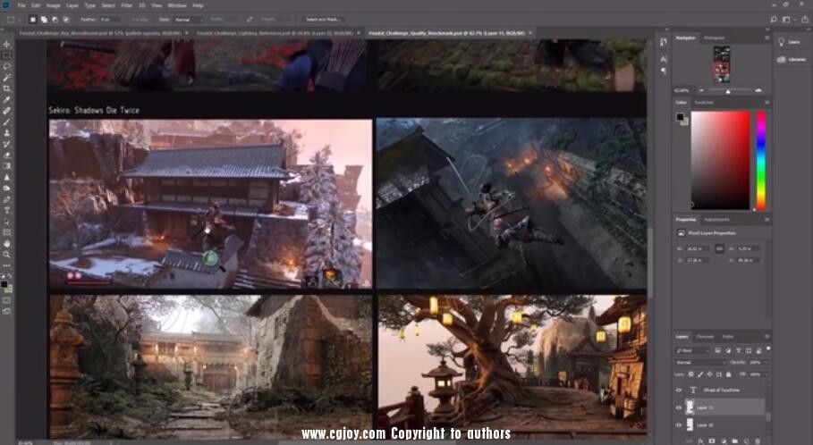Toggle lock all layer attributes padlock

[x=729, y=374]
